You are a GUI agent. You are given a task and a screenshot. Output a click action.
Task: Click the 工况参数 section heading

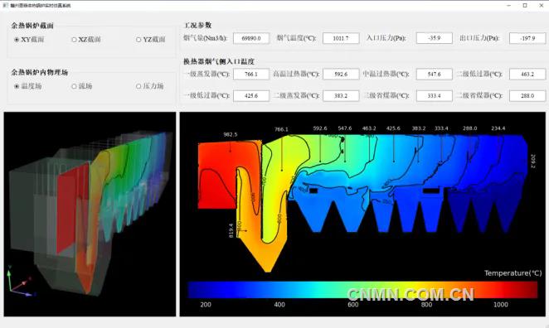pyautogui.click(x=198, y=25)
